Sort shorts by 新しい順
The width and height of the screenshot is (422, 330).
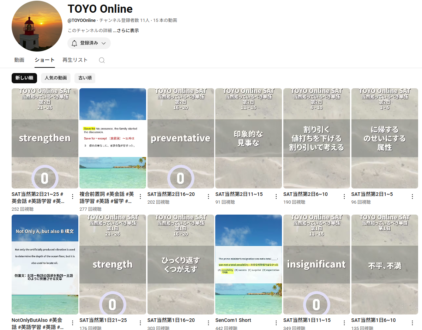tap(24, 78)
